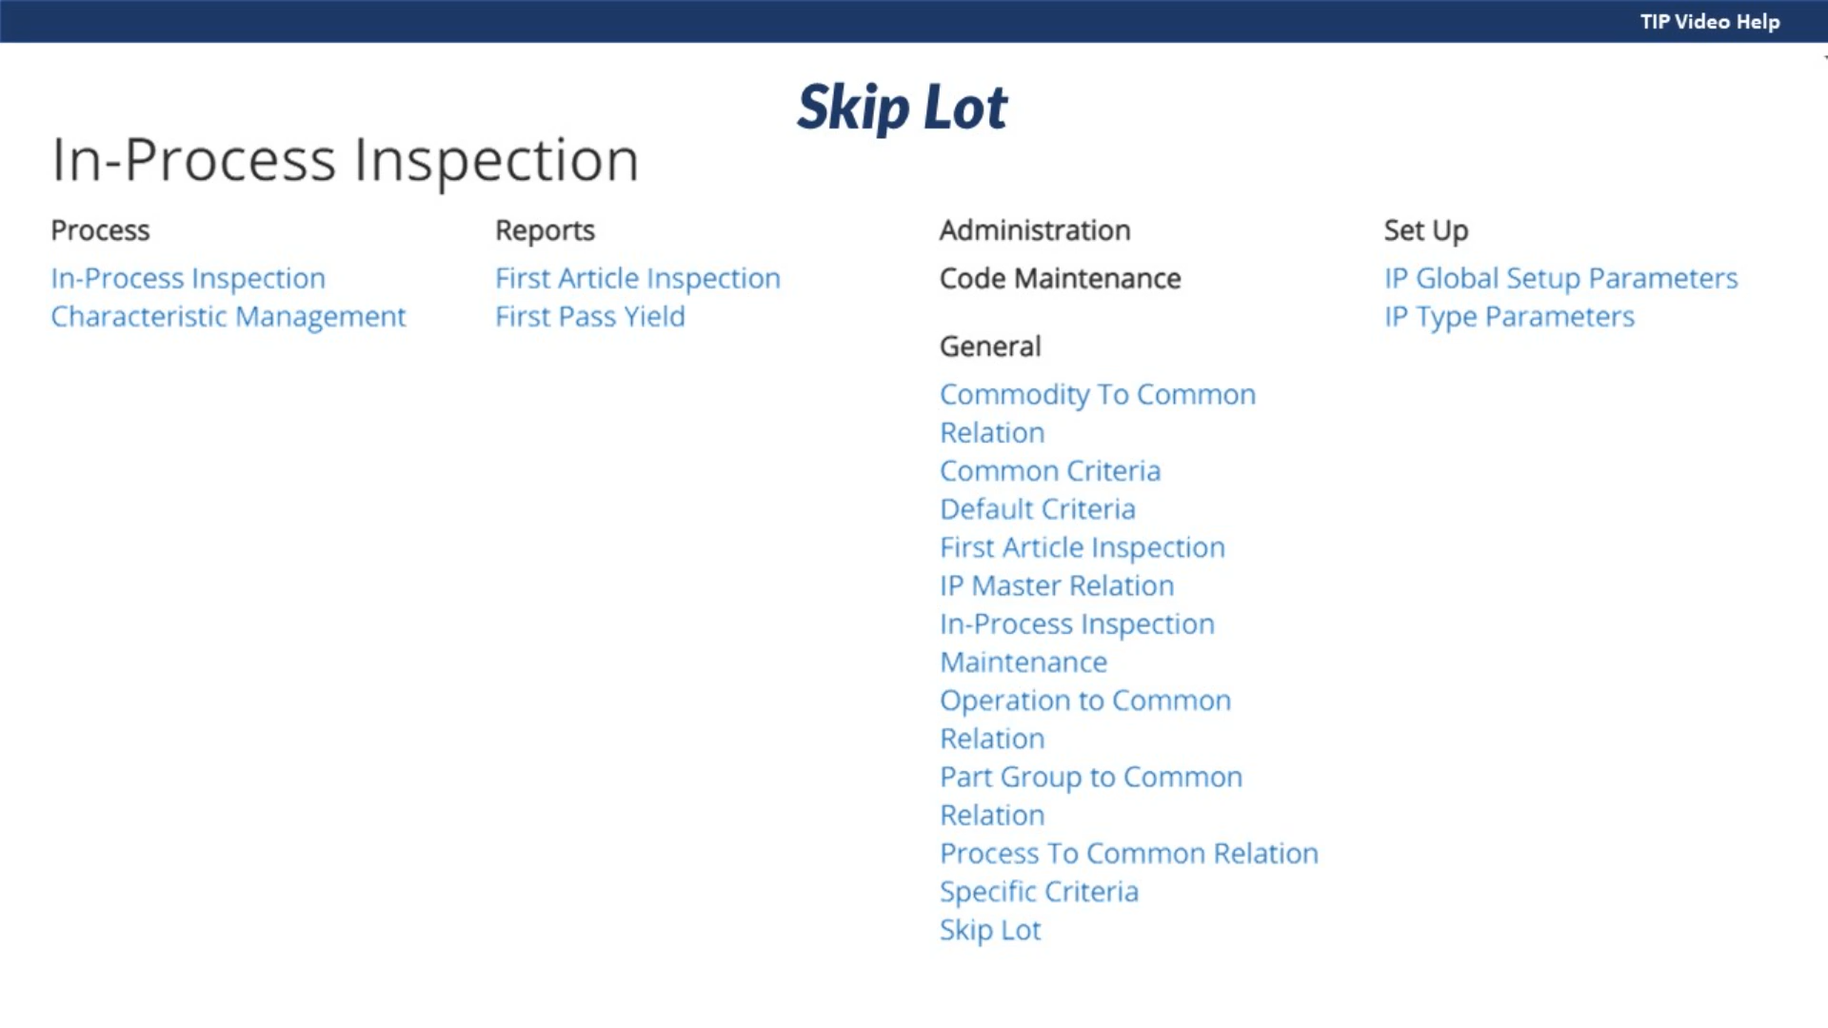Click the Skip Lot title at top
Image resolution: width=1828 pixels, height=1028 pixels.
point(902,107)
